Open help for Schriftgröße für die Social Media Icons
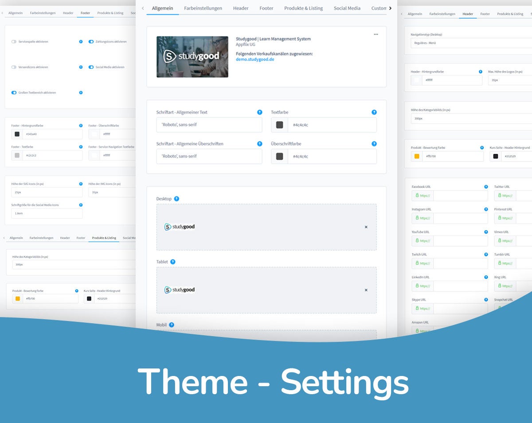The width and height of the screenshot is (532, 423). point(81,205)
